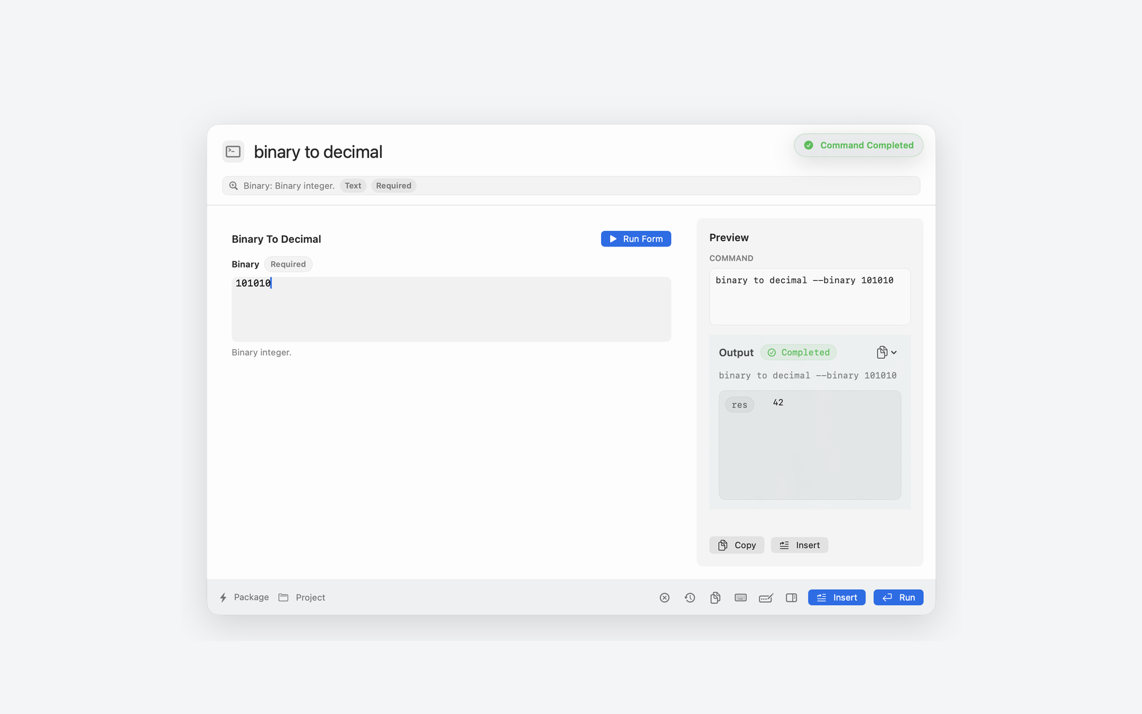The width and height of the screenshot is (1142, 714).
Task: Click the Preview panel heading
Action: (729, 238)
